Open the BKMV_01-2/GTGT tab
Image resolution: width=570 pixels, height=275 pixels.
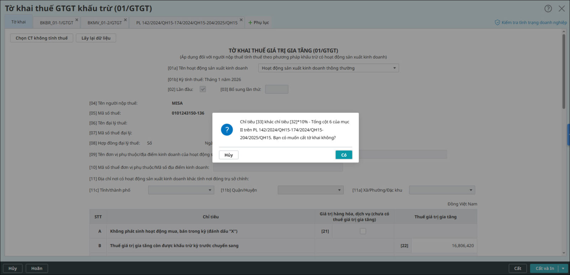pos(105,22)
